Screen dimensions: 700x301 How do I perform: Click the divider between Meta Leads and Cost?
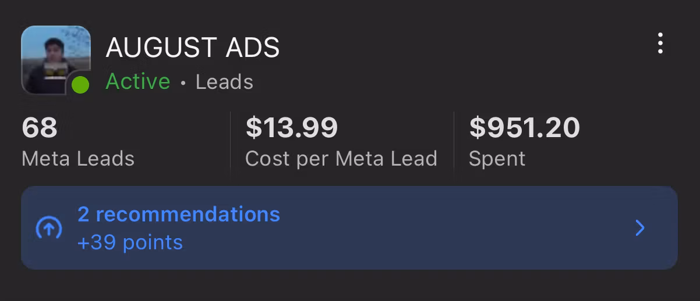click(x=231, y=143)
